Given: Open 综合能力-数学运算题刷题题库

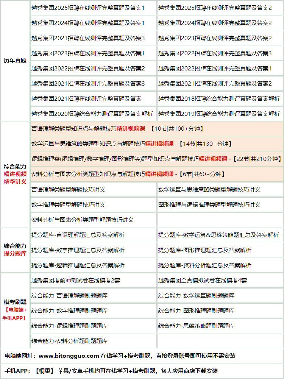Looking at the screenshot, I should [x=196, y=295].
